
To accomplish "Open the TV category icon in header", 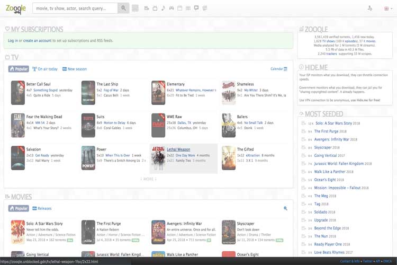I will [x=155, y=8].
